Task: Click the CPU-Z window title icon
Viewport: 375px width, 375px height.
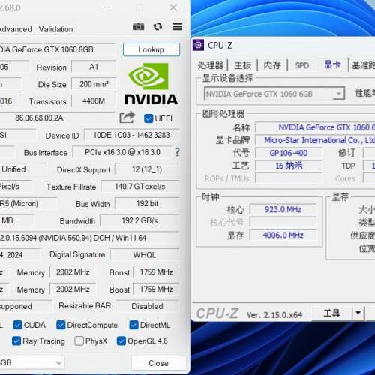Action: pos(198,45)
